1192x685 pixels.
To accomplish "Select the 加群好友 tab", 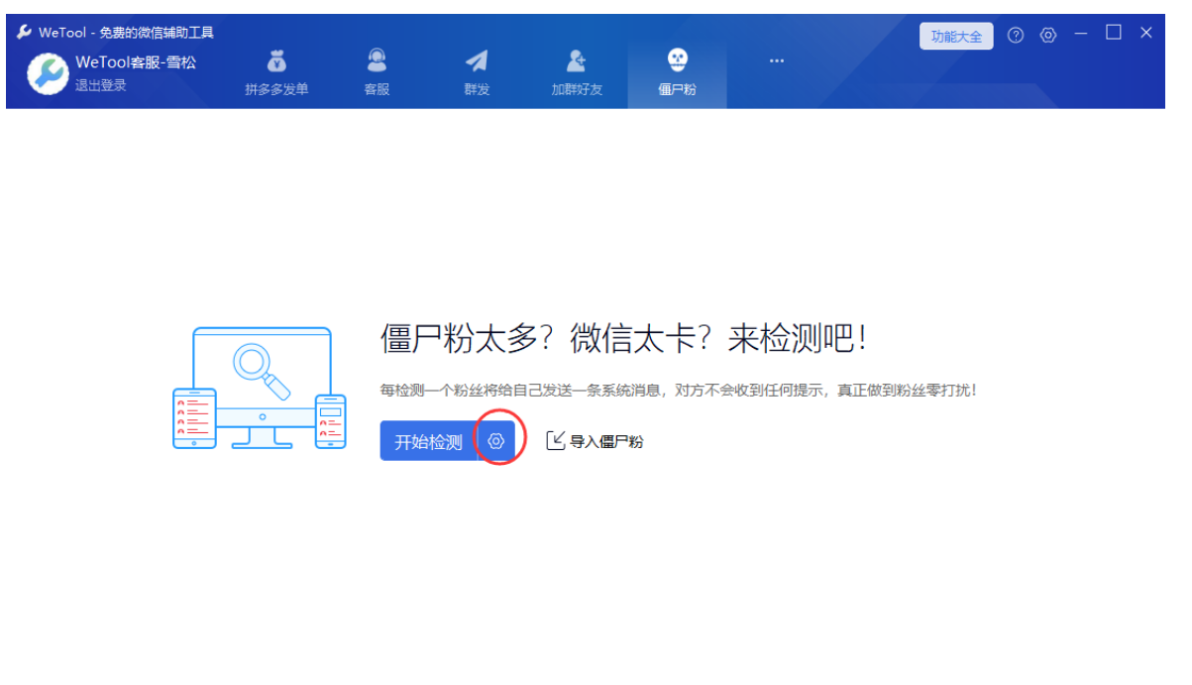I will coord(577,74).
